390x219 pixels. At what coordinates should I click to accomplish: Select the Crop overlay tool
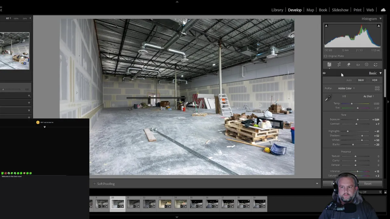339,64
